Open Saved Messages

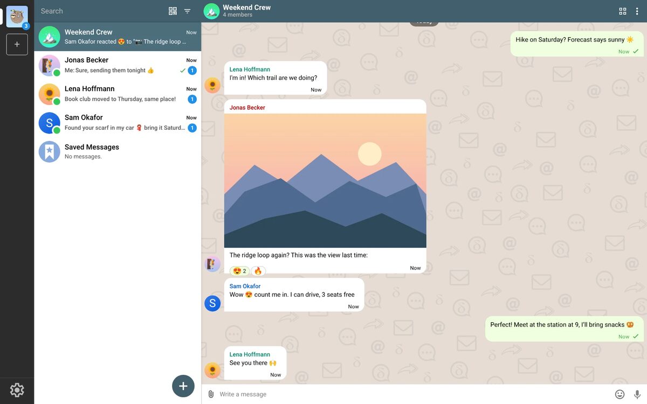(118, 152)
